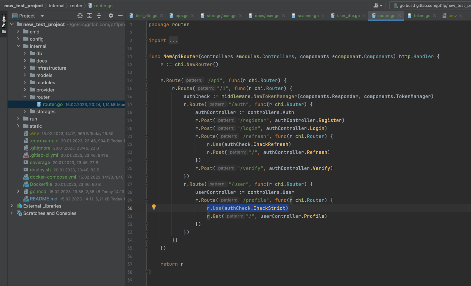The image size is (471, 286).
Task: Close the token.go editor tab
Action: (434, 16)
